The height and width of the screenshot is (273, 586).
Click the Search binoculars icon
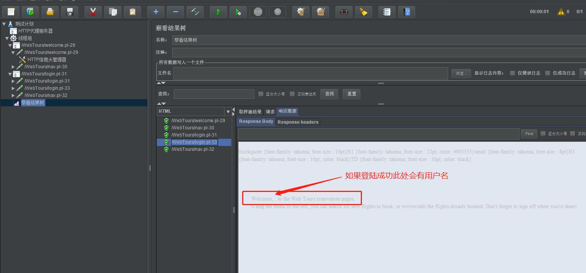coord(344,12)
